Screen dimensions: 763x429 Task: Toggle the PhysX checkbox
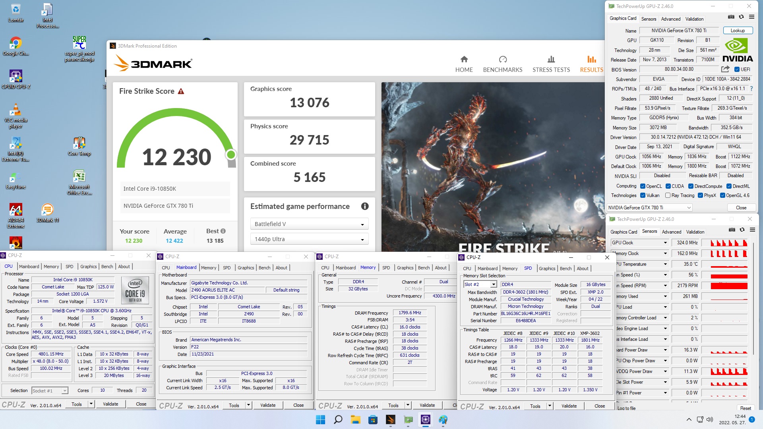click(x=700, y=195)
